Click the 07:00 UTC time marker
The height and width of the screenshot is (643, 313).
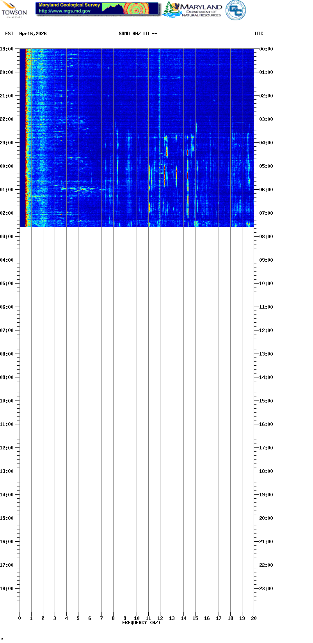(266, 213)
